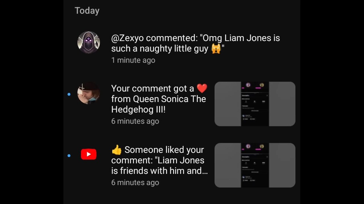The image size is (364, 204).
Task: Open video thumbnail beside liked-comment notification
Action: (x=255, y=165)
